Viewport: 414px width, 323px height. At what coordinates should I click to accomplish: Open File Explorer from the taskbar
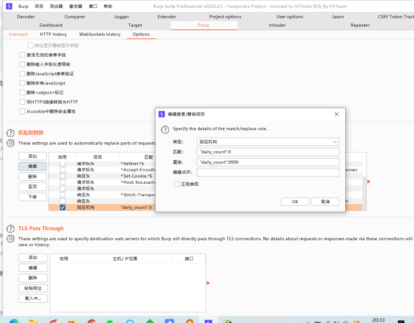[x=33, y=321]
